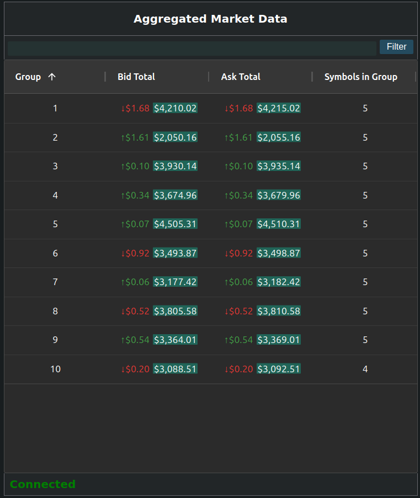Select Group 5 bid value $4,505.31
The height and width of the screenshot is (498, 420).
point(175,224)
